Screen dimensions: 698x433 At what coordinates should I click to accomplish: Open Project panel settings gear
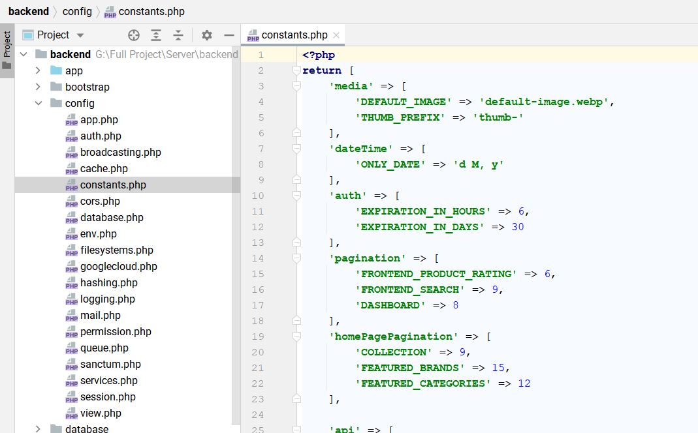pos(207,35)
